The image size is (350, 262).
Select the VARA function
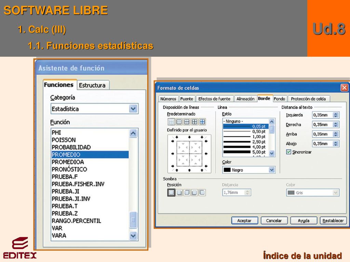[90, 235]
